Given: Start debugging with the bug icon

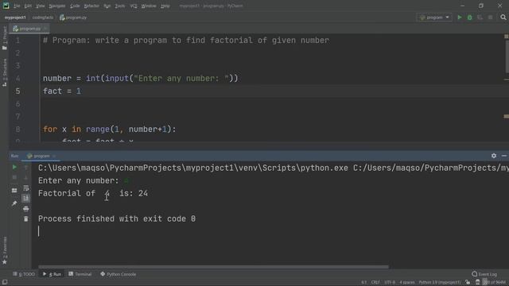Looking at the screenshot, I should tap(469, 17).
